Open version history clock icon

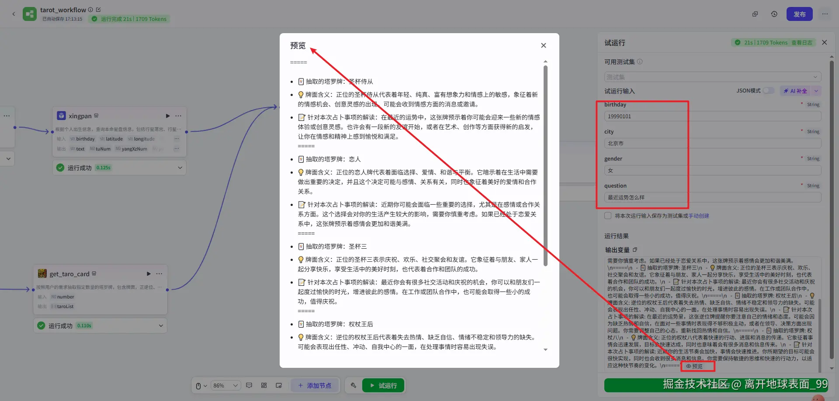[x=774, y=14]
